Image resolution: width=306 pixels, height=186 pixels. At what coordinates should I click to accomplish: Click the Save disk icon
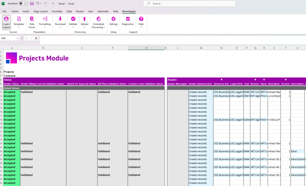[32, 4]
